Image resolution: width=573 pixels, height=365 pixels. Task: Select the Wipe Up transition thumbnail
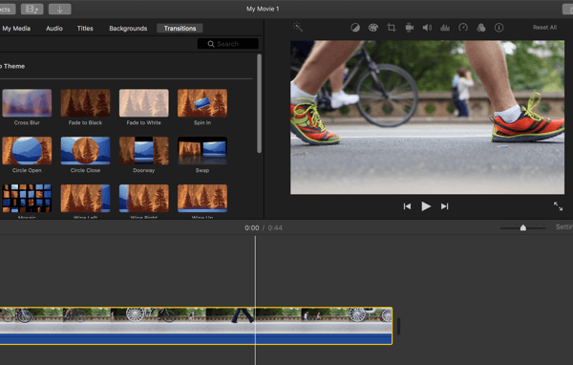202,198
